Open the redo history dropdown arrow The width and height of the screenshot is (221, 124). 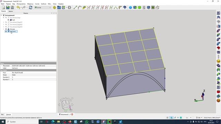[x=27, y=8]
